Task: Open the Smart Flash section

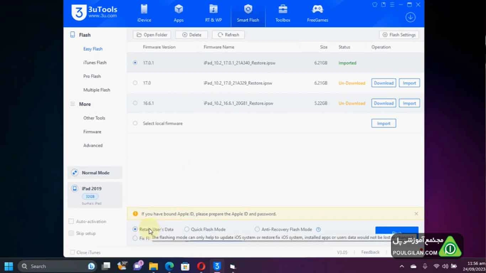Action: click(248, 13)
